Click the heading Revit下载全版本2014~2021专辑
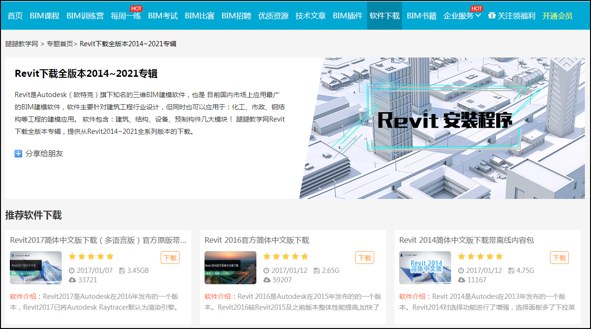This screenshot has height=329, width=591. click(86, 74)
